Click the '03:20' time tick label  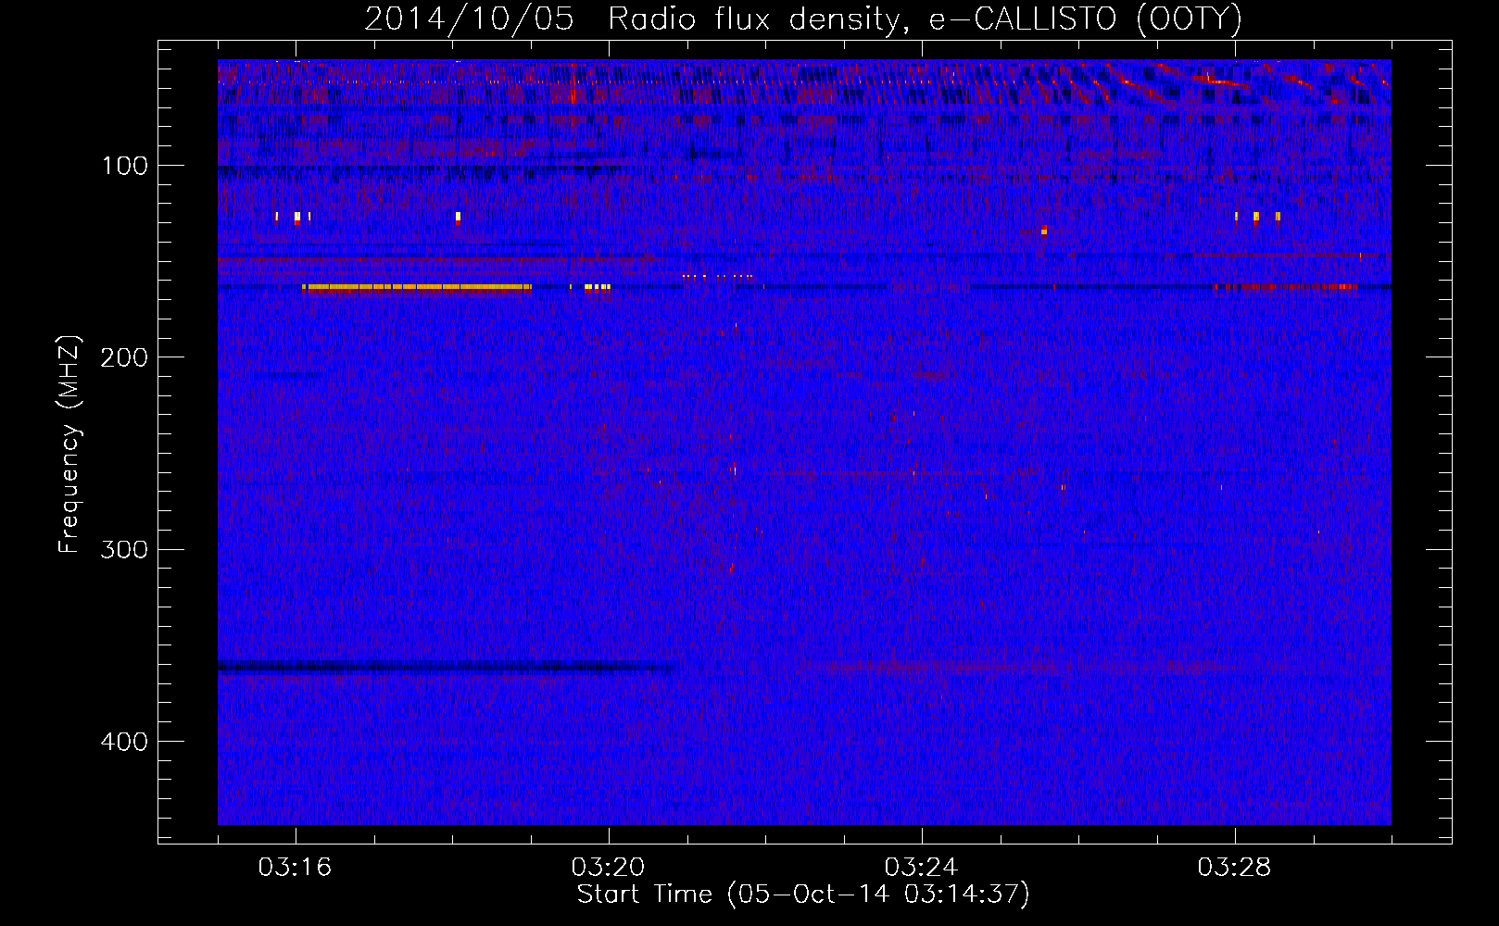[x=608, y=868]
